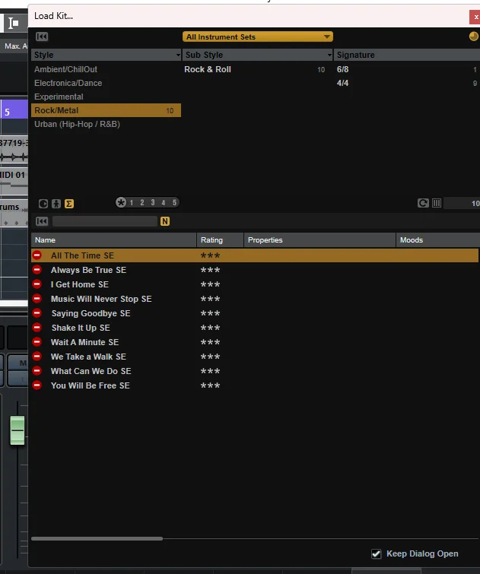Click red icon beside Always Be True SE

37,270
